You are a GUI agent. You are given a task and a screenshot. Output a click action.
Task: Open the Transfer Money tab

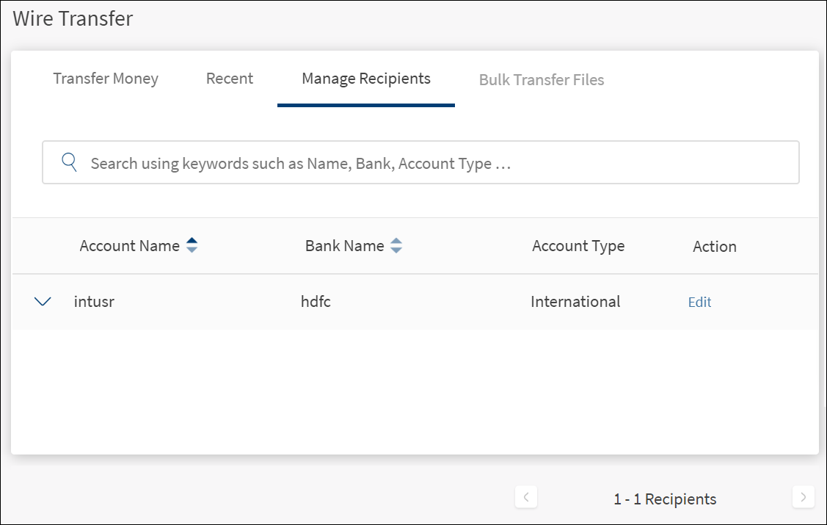click(106, 79)
